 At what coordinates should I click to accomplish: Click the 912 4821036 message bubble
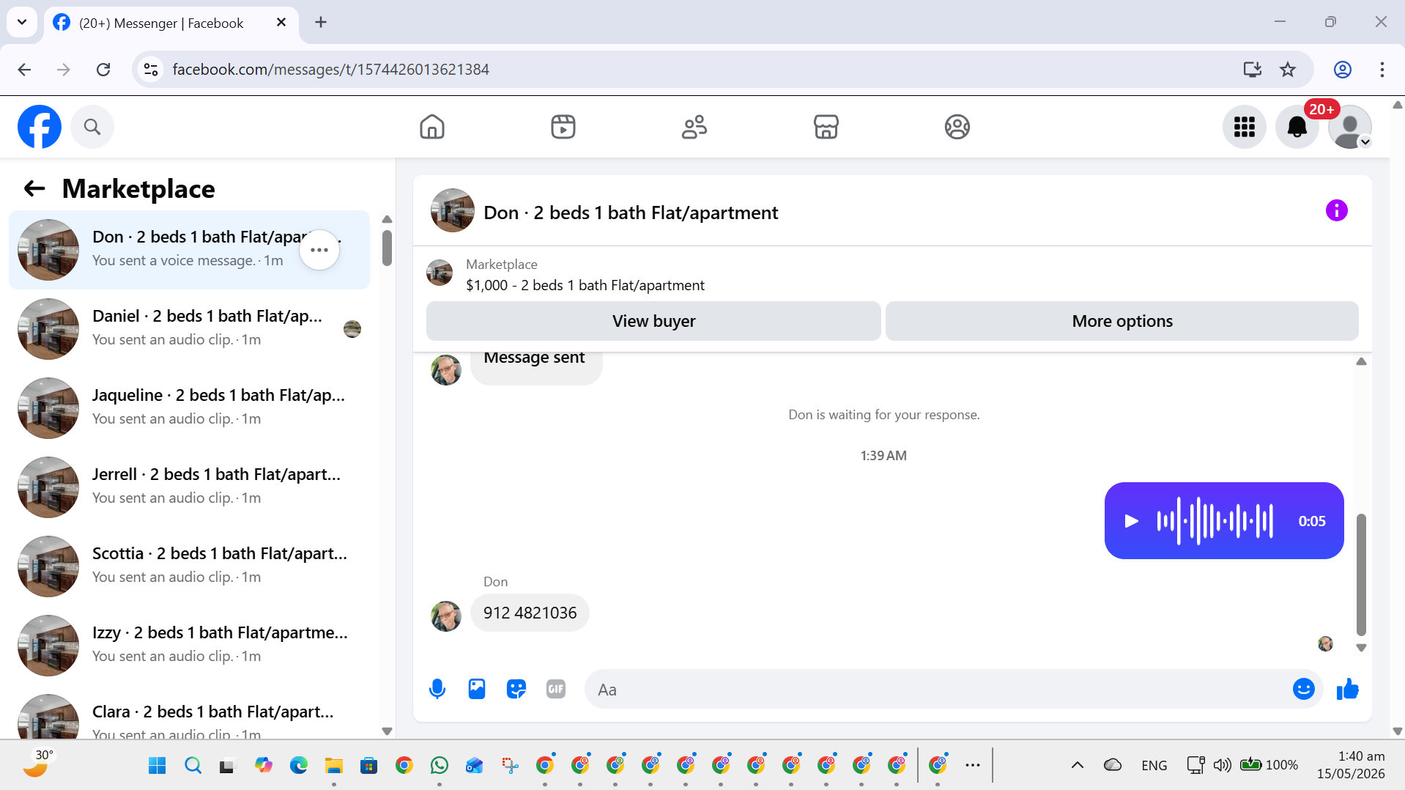(530, 613)
